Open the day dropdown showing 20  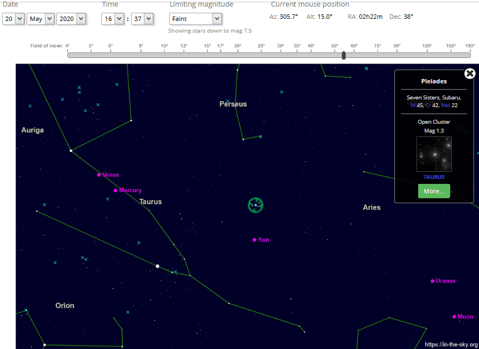click(13, 19)
